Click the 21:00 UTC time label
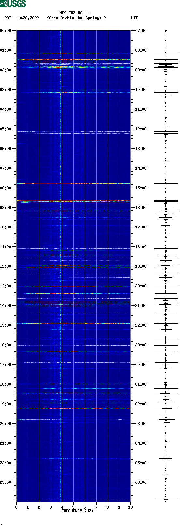This screenshot has height=528, width=180. pos(141,306)
